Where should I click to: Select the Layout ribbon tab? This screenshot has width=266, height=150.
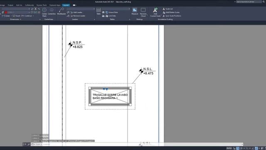tap(66, 5)
